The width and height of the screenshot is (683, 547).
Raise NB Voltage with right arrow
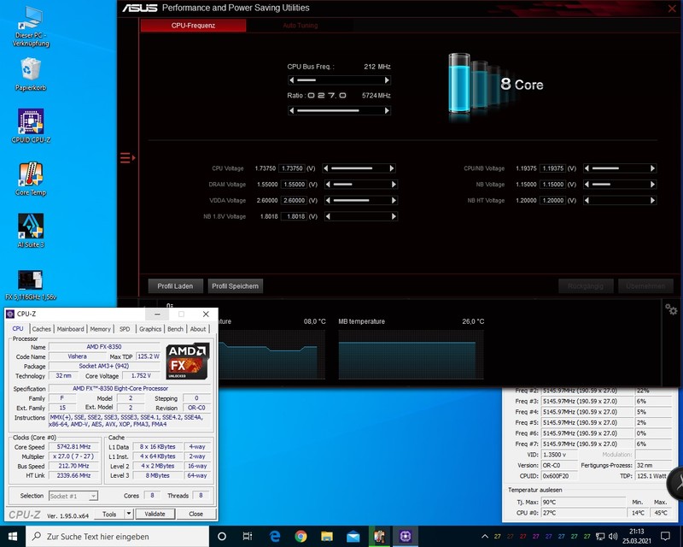click(x=652, y=185)
